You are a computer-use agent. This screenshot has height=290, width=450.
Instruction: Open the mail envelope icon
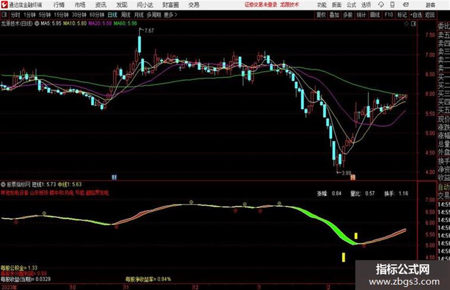(x=406, y=5)
